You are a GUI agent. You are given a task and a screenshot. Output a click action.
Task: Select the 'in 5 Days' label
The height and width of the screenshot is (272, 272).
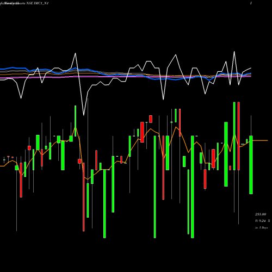coord(261,227)
